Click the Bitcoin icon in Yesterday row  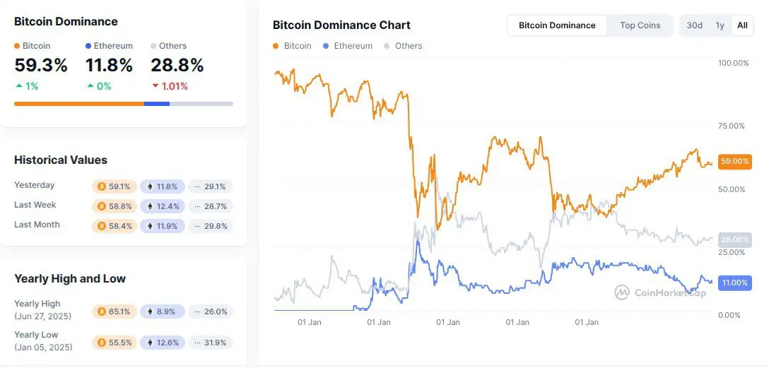[101, 186]
